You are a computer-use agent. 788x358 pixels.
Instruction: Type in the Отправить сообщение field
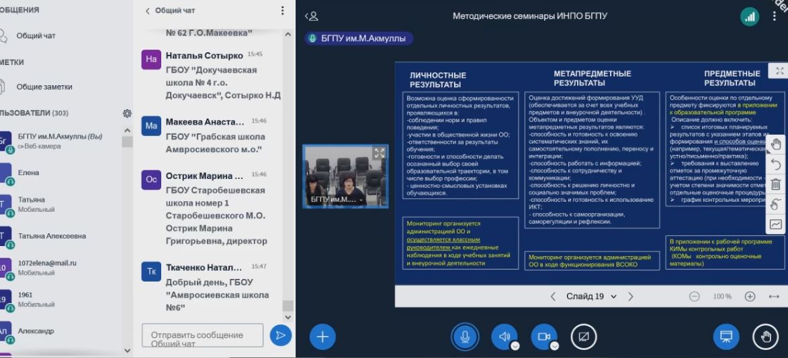point(202,335)
